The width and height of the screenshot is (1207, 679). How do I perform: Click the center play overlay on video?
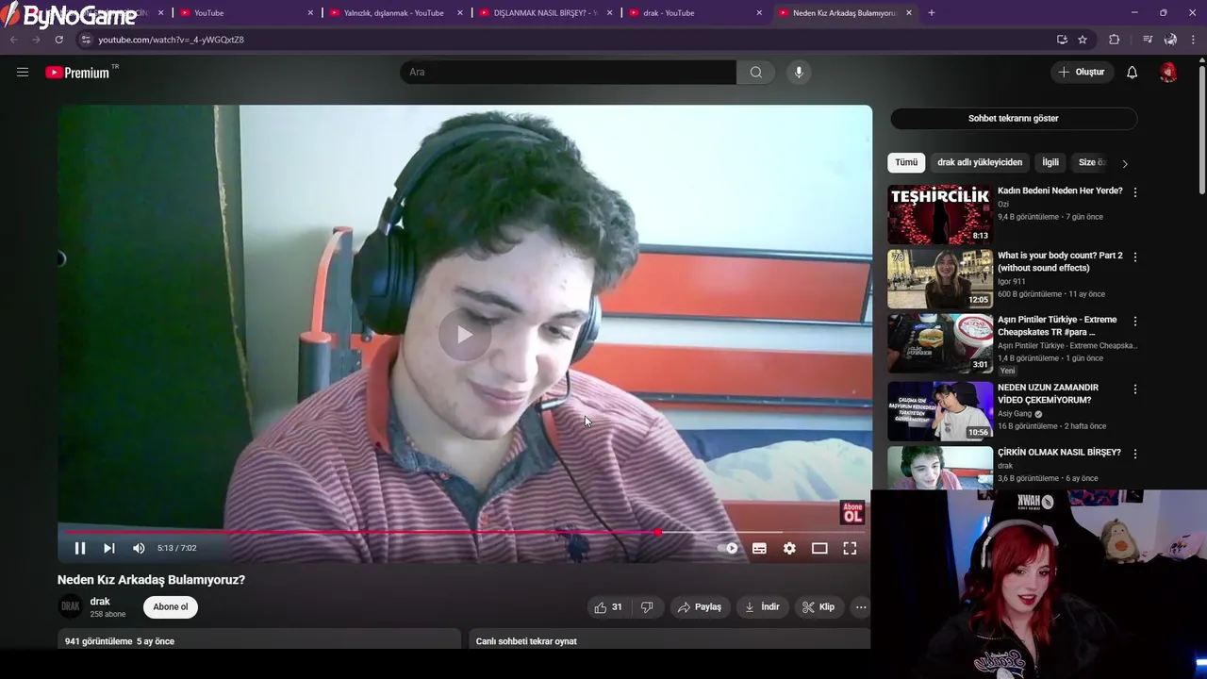click(464, 334)
